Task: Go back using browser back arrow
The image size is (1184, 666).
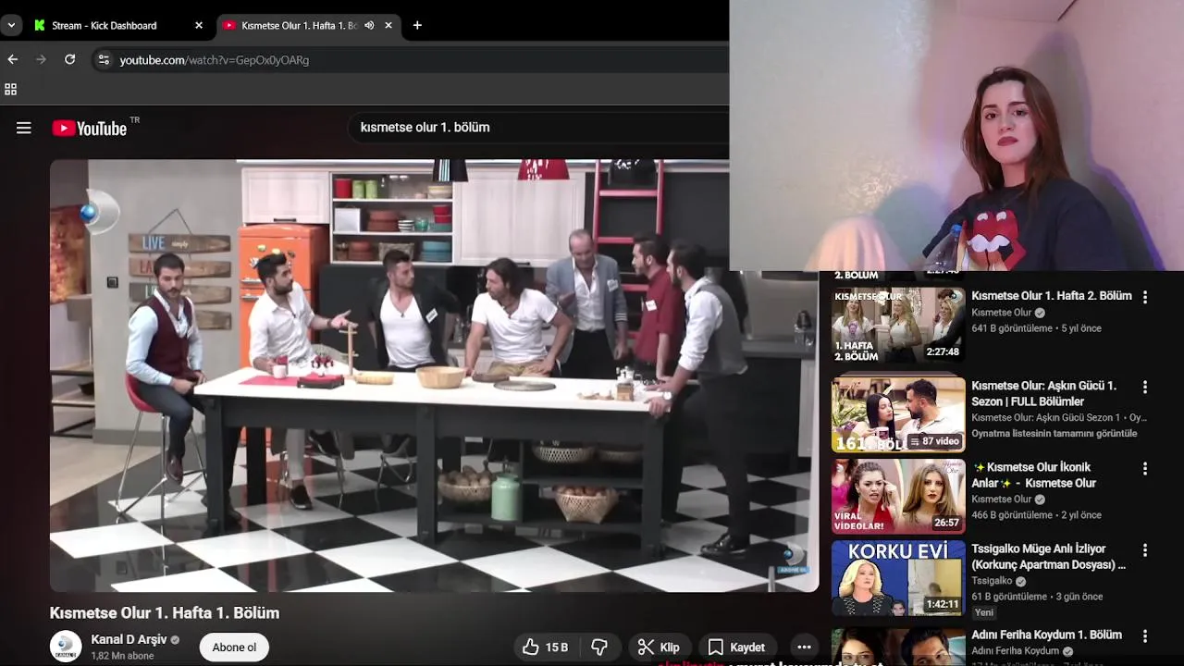Action: (x=13, y=59)
